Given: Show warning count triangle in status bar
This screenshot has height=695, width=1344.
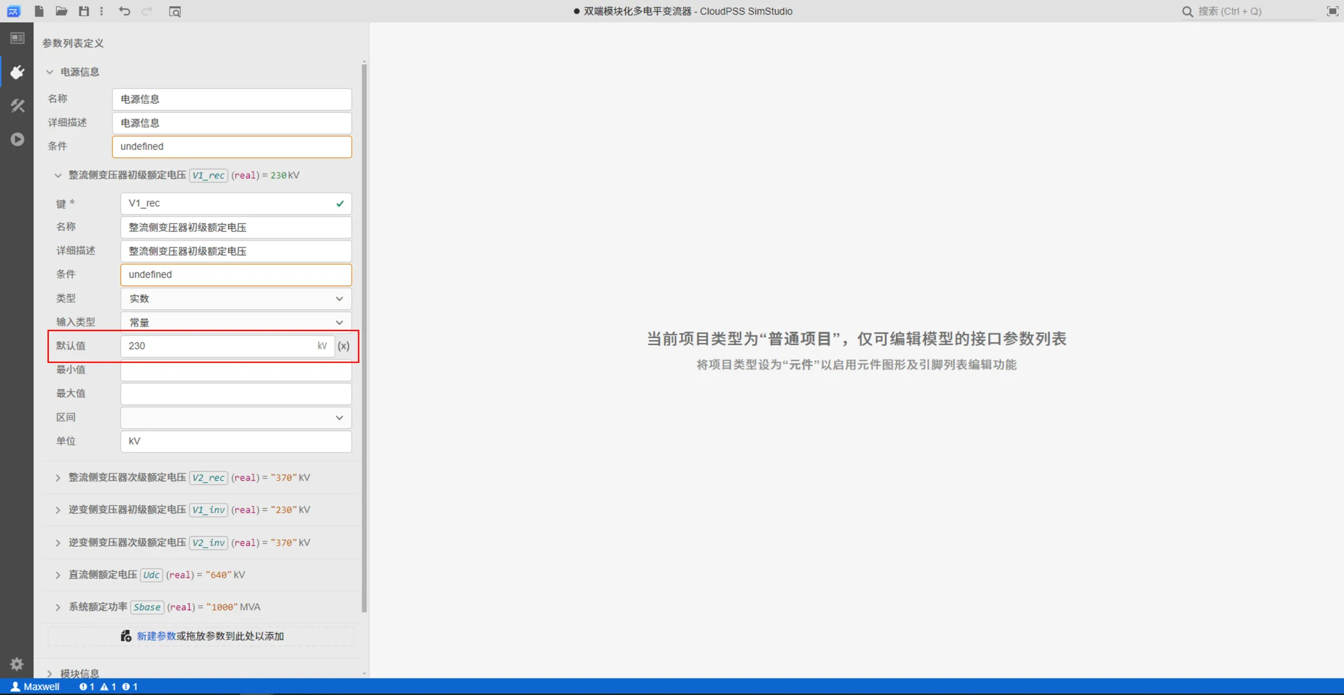Looking at the screenshot, I should (108, 687).
